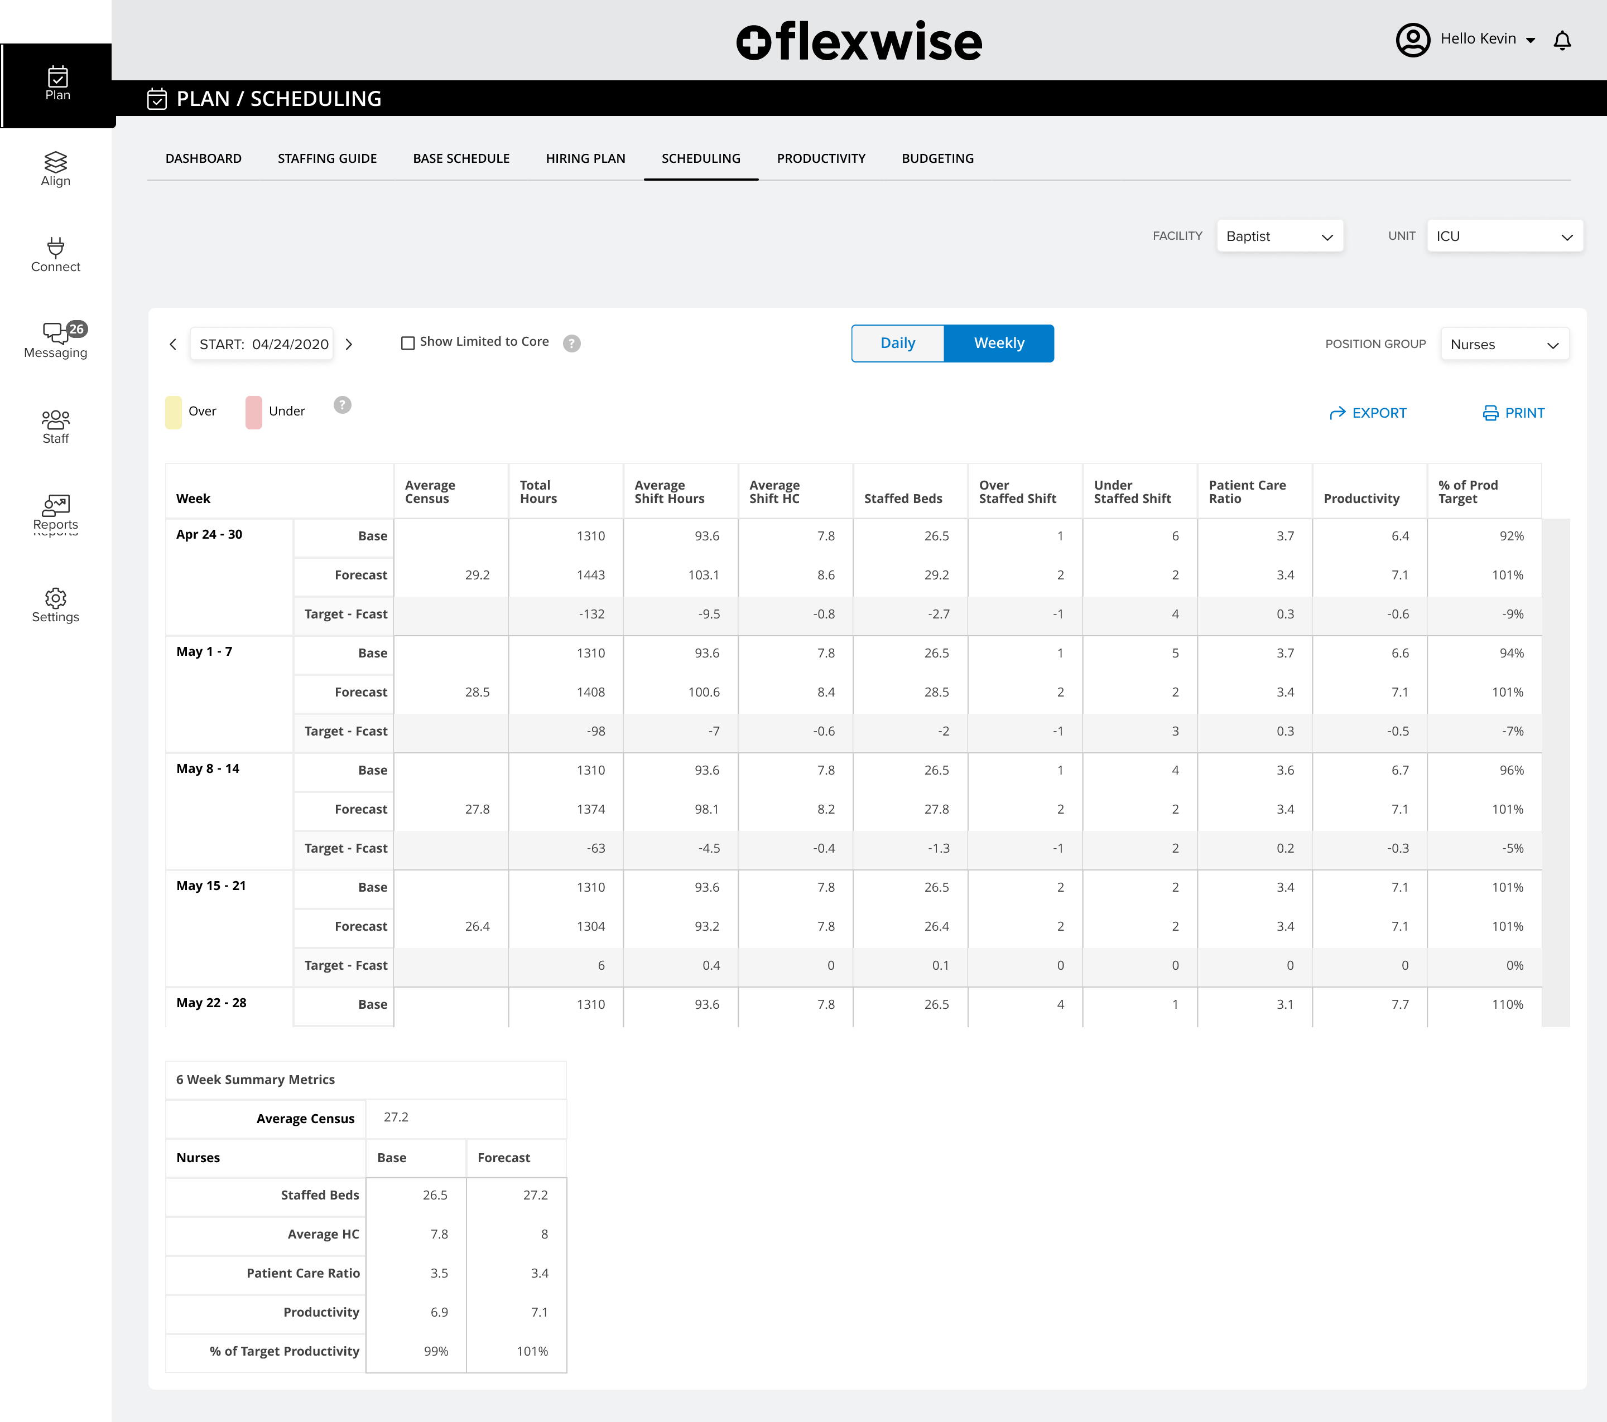Click the pink Under legend swatch

[253, 413]
